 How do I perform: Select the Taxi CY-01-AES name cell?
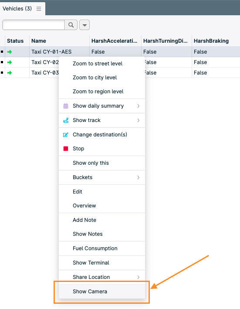click(x=59, y=52)
